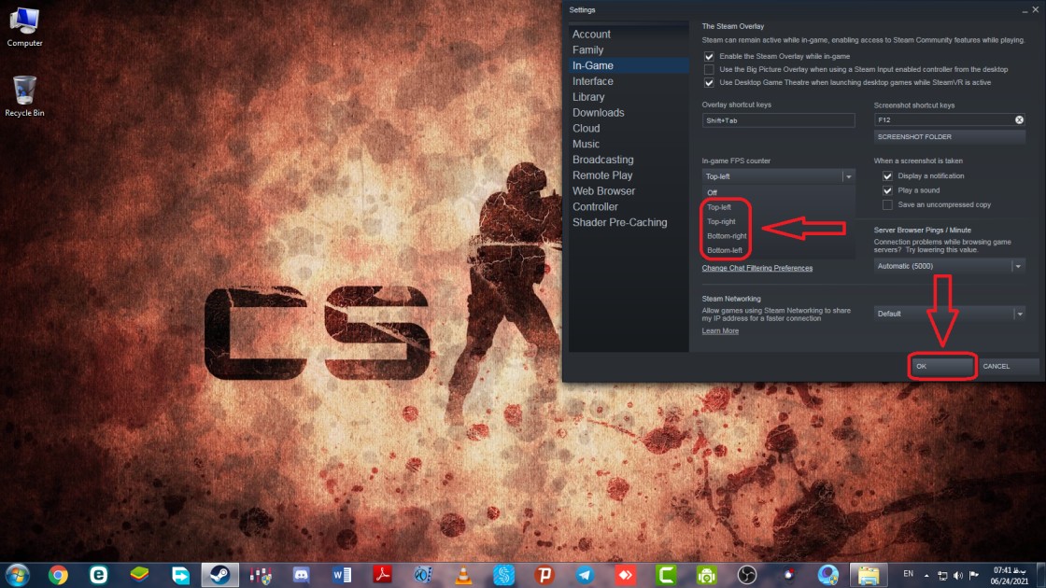Open the green Android robot taskbar icon

706,575
